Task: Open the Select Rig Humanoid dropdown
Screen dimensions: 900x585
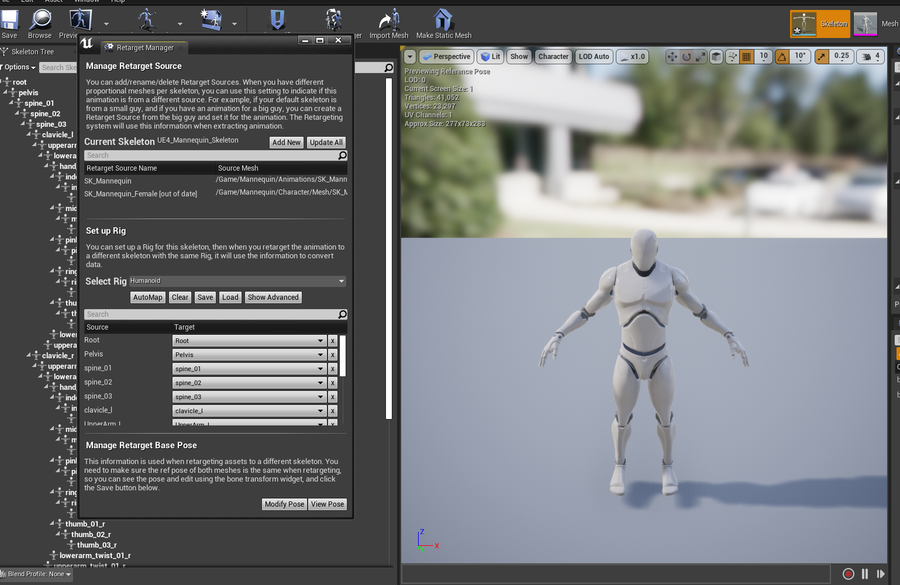Action: pos(237,281)
